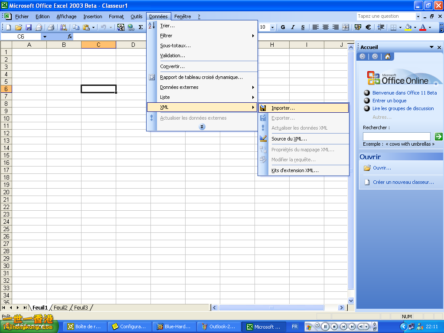Align cell text left
Screen dimensions: 444x333
coord(316,27)
